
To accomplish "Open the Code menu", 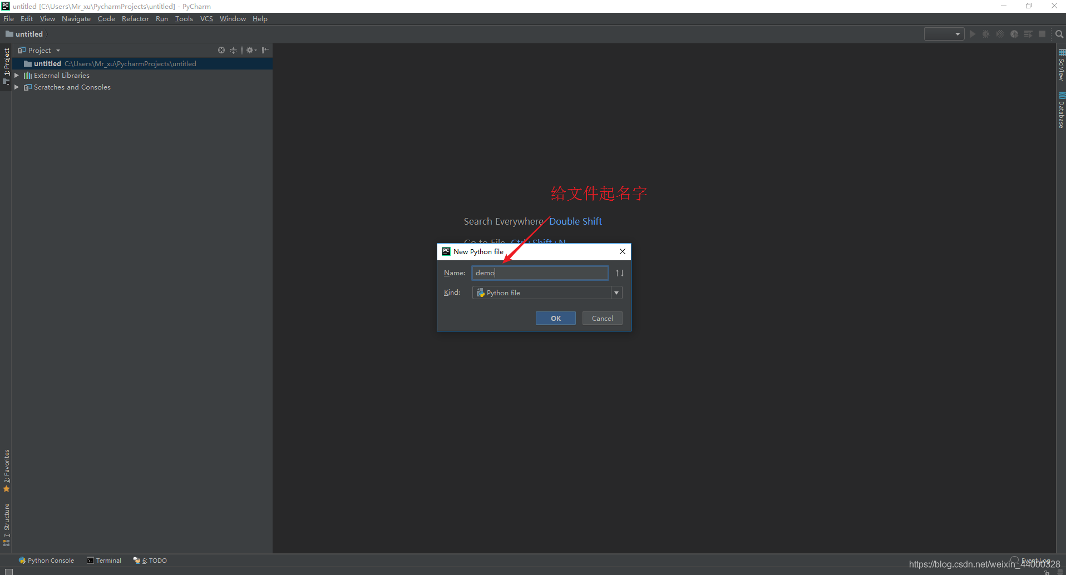I will [106, 19].
